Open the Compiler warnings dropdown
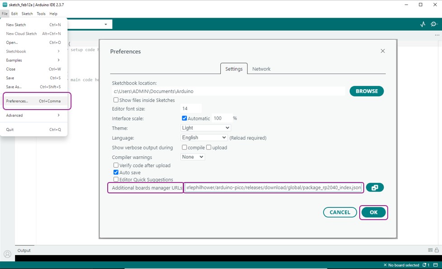The width and height of the screenshot is (442, 269). [193, 157]
